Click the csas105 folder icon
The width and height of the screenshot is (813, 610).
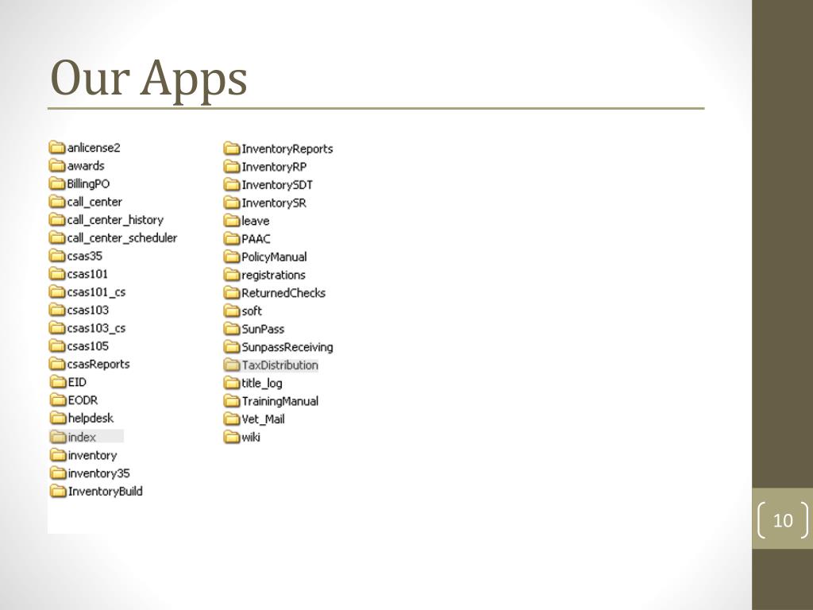(57, 346)
